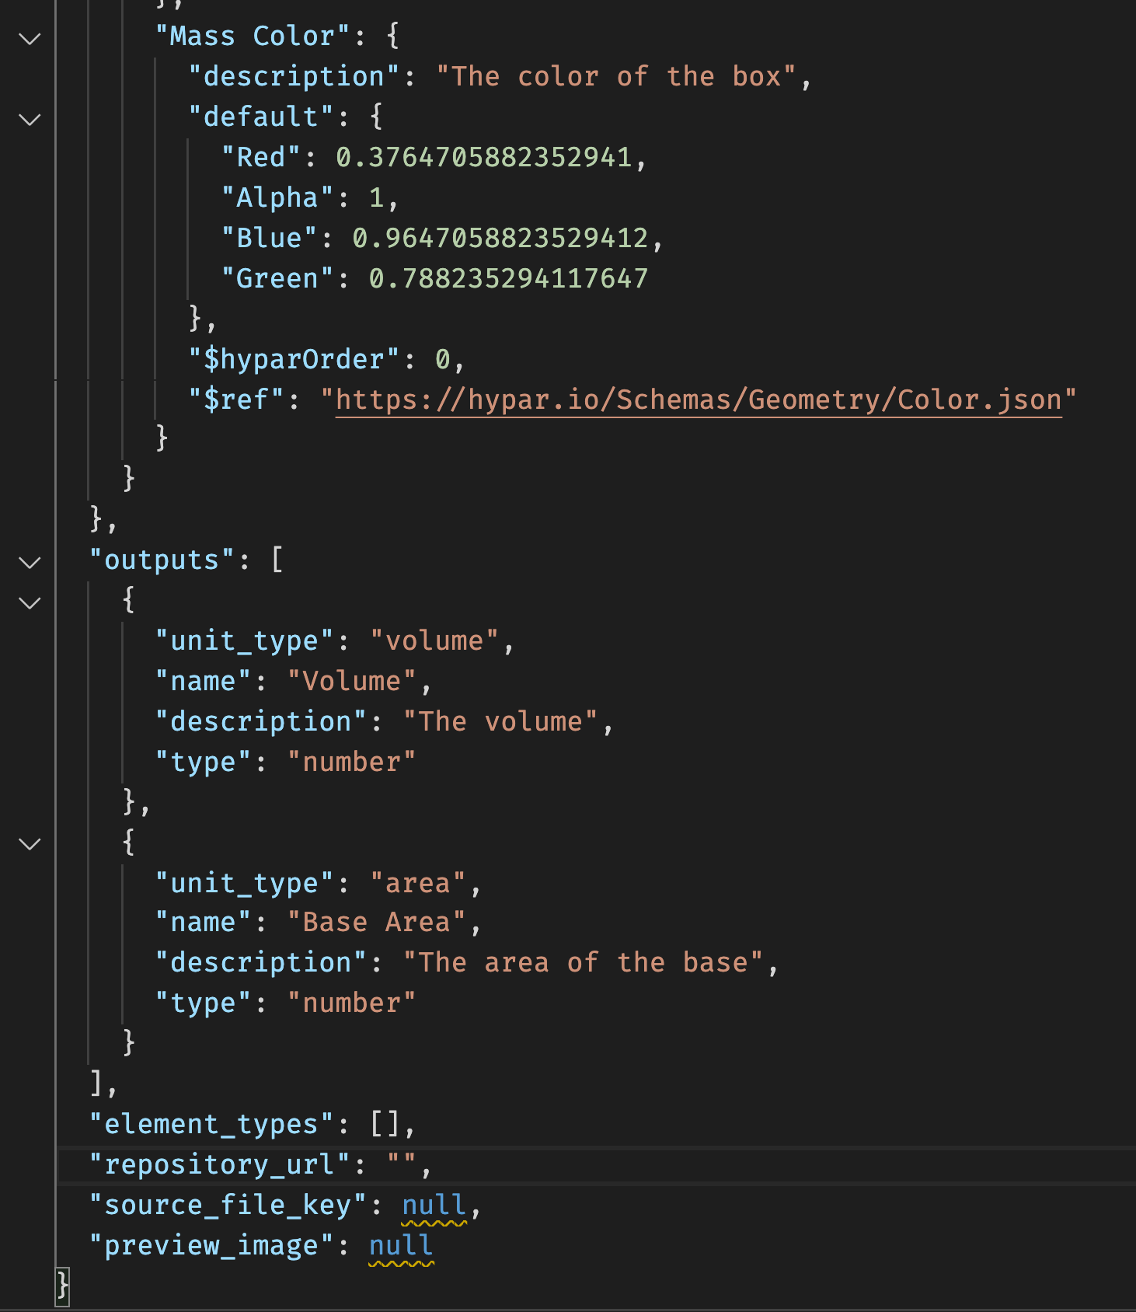Place cursor inside empty repository_url string
1136x1312 pixels.
pos(402,1164)
